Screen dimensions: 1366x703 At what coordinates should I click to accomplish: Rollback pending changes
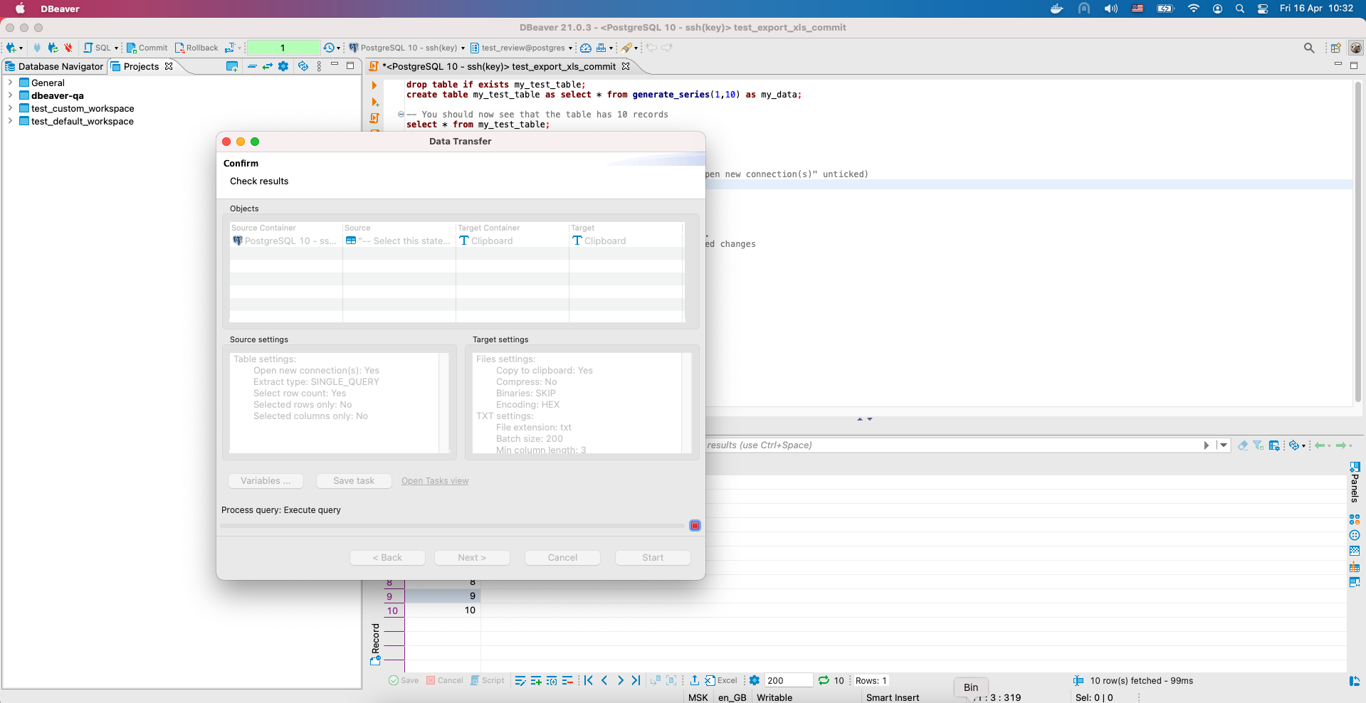point(197,48)
